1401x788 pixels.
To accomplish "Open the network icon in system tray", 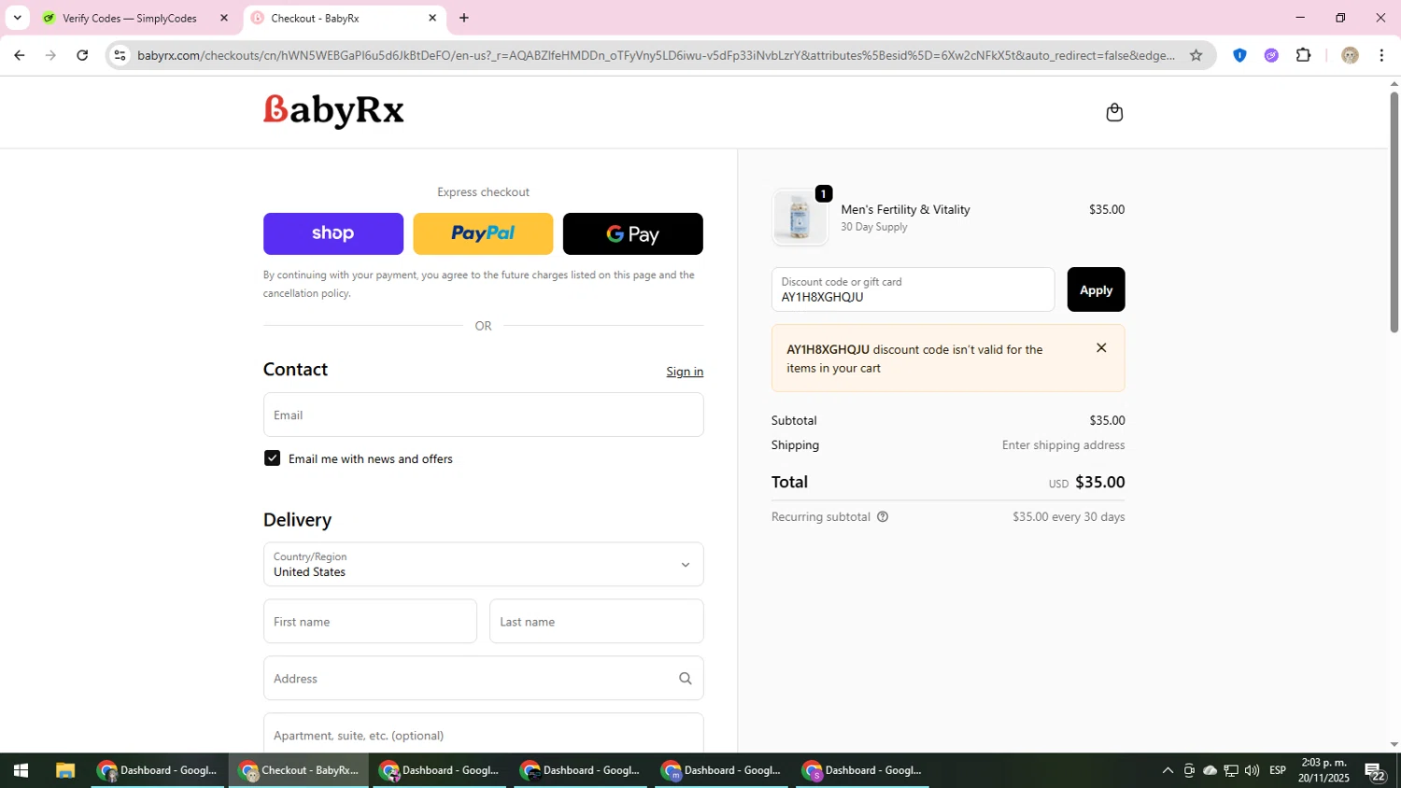I will click(x=1231, y=770).
